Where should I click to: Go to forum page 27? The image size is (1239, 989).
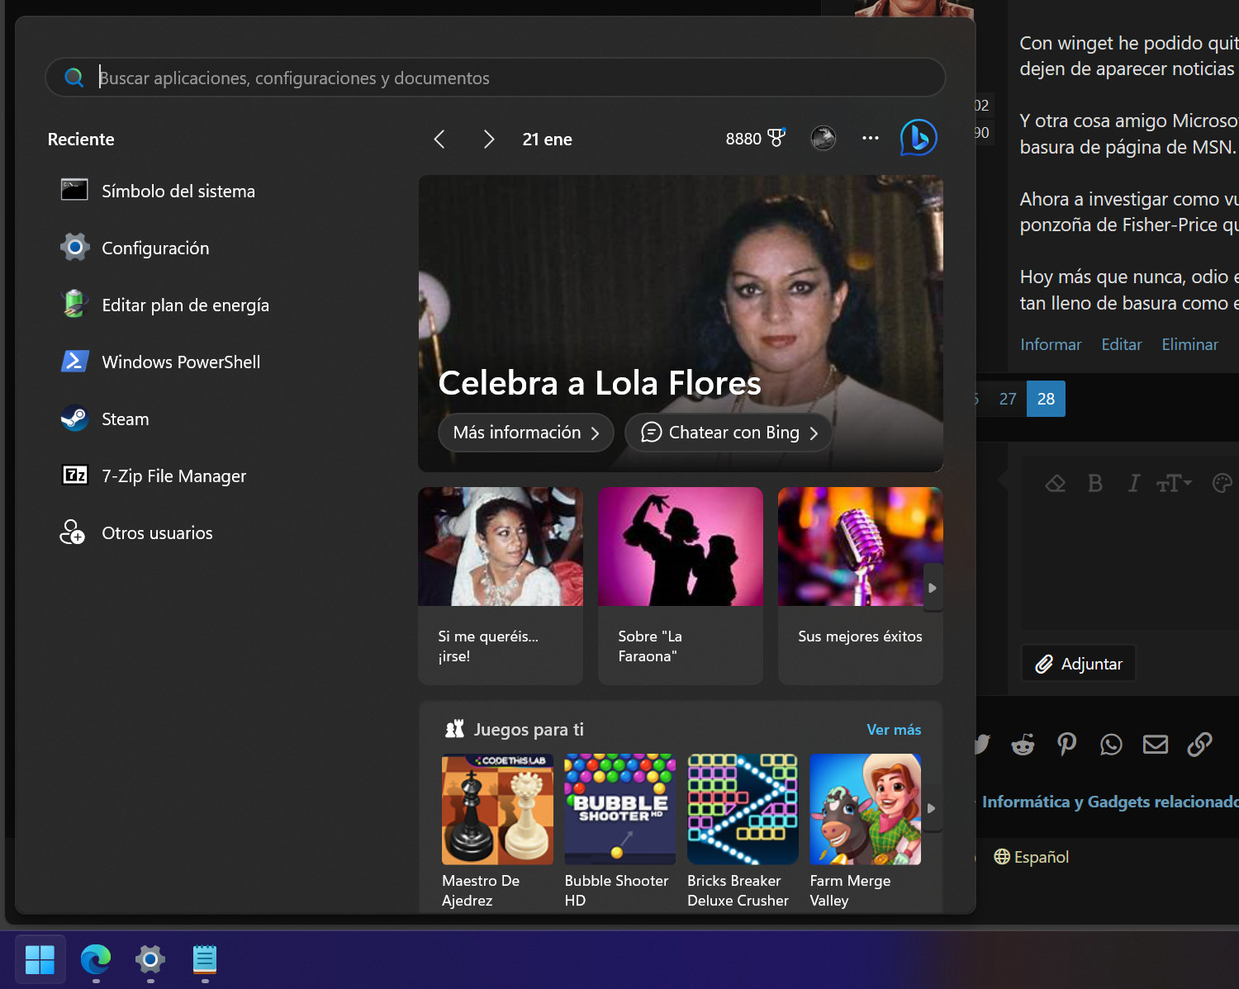coord(1008,399)
